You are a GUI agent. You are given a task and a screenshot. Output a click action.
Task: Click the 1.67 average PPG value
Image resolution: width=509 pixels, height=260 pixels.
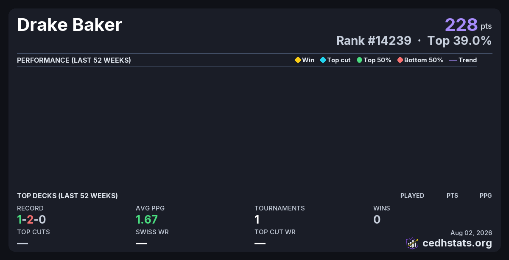pos(147,219)
